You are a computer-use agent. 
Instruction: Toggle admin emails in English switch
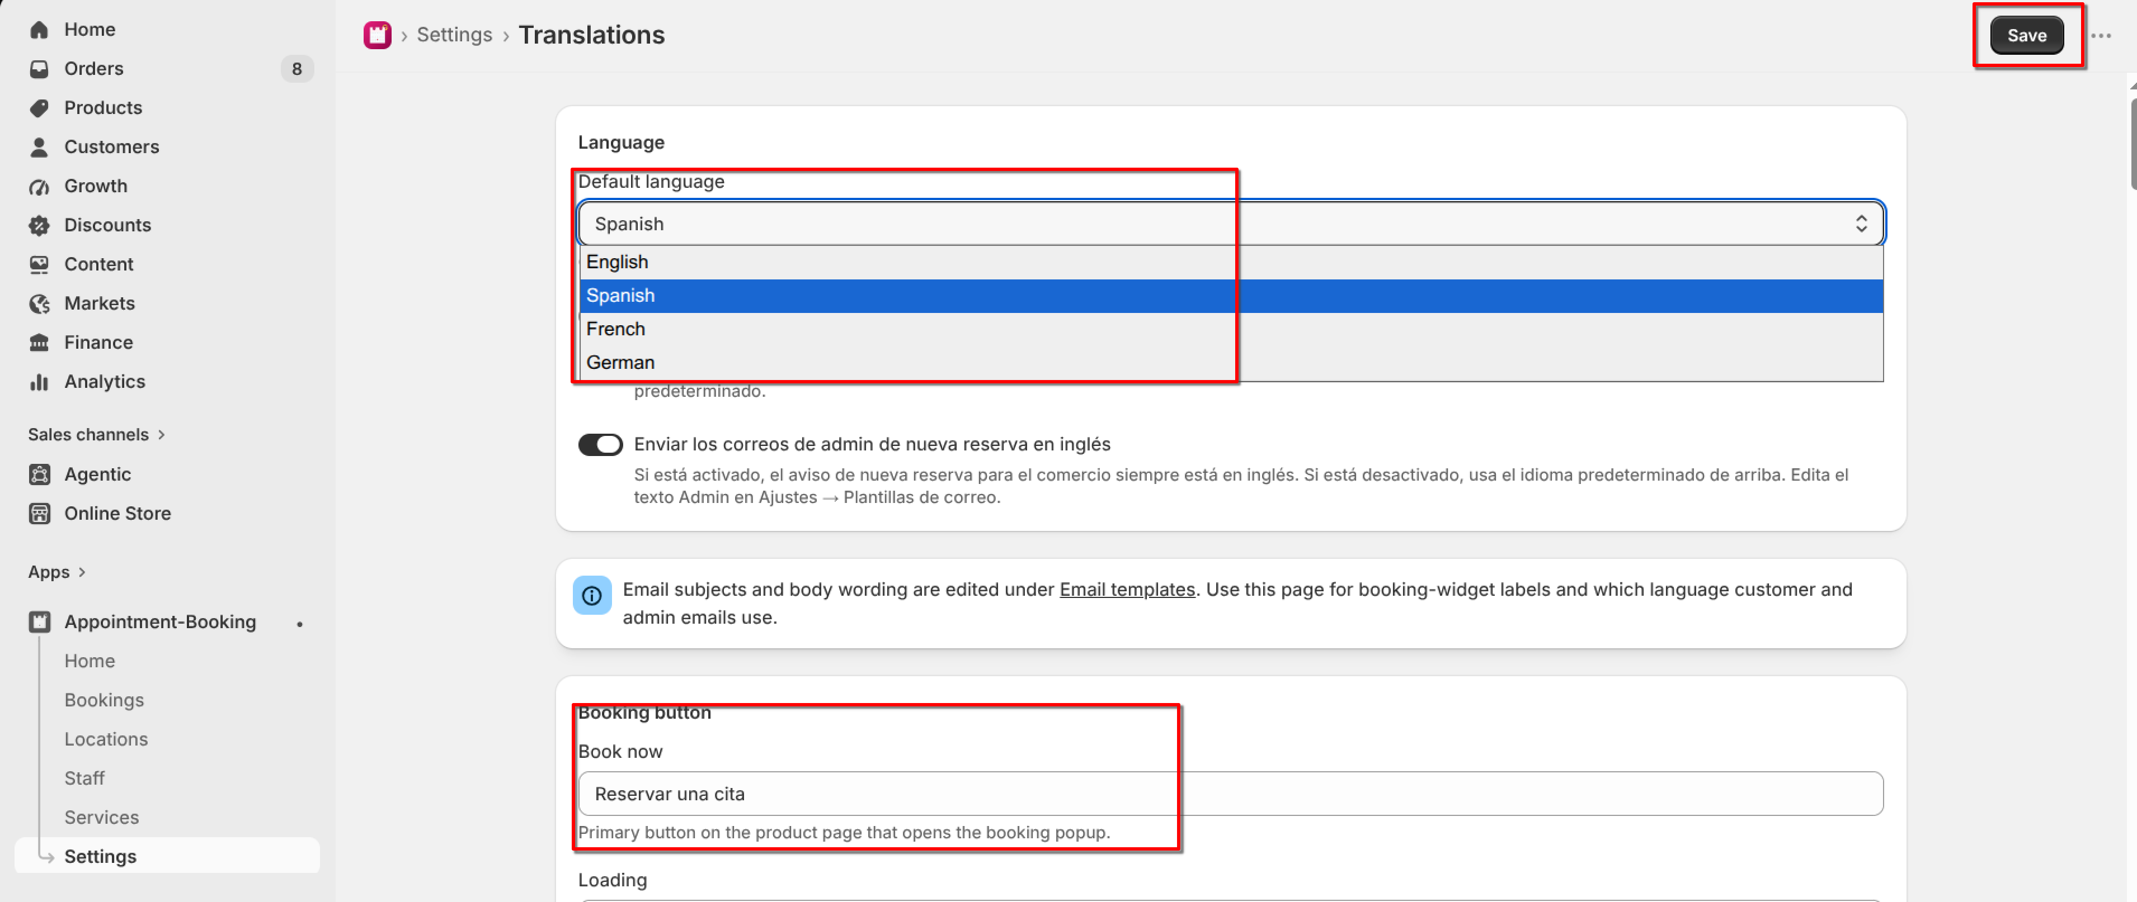point(600,445)
